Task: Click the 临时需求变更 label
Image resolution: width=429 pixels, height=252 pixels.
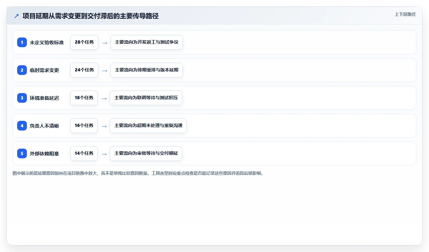Action: coord(44,70)
